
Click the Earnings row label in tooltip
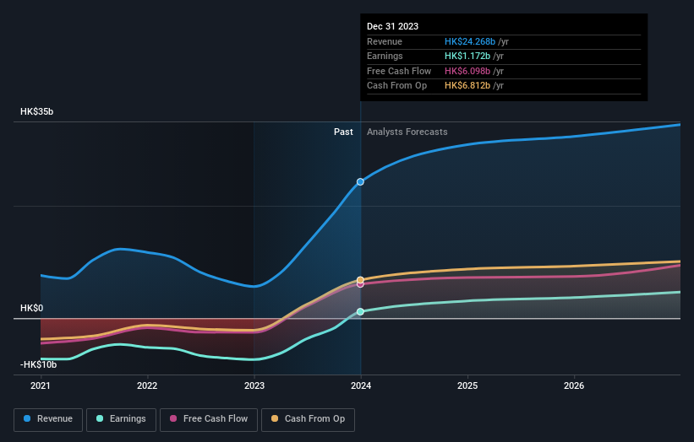[x=385, y=56]
